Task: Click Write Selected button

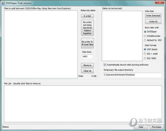Action: (153, 16)
